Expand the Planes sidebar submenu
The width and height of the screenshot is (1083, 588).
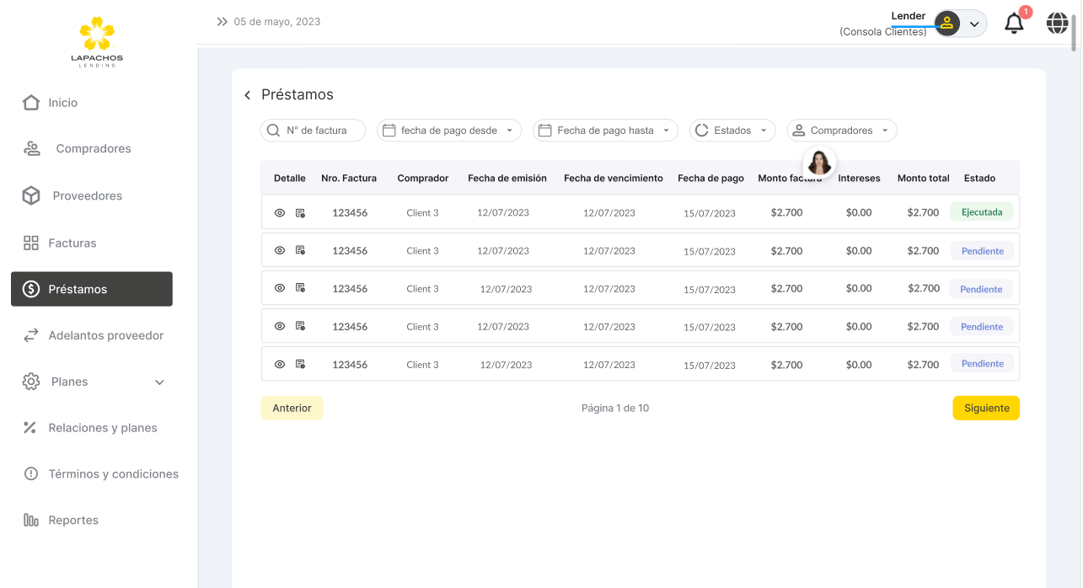pos(159,382)
